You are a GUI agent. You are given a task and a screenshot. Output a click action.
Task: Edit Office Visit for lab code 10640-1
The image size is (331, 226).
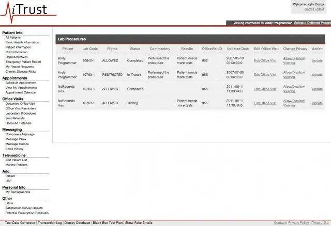point(265,60)
